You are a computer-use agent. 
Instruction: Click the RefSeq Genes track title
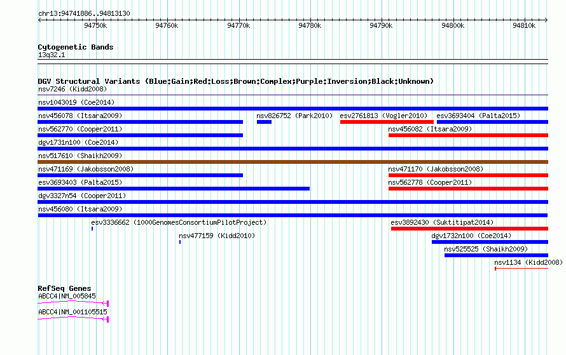point(64,288)
